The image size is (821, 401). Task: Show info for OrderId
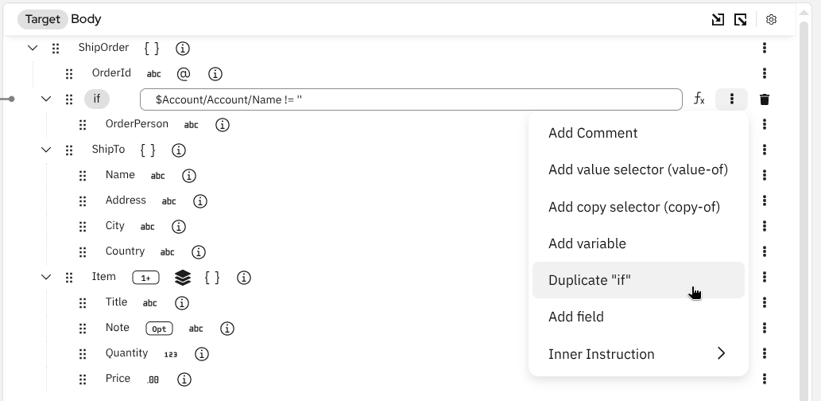click(x=215, y=74)
